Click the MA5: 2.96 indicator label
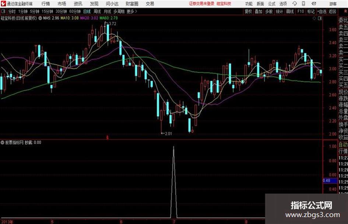Viewport: 348px width, 224px height. point(51,18)
